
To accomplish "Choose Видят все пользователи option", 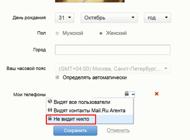I will pos(90,102).
